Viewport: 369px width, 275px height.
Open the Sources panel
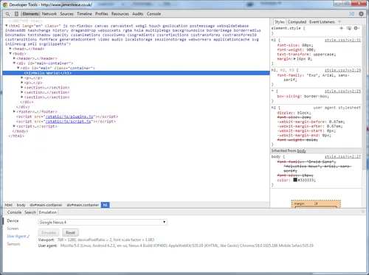(66, 14)
